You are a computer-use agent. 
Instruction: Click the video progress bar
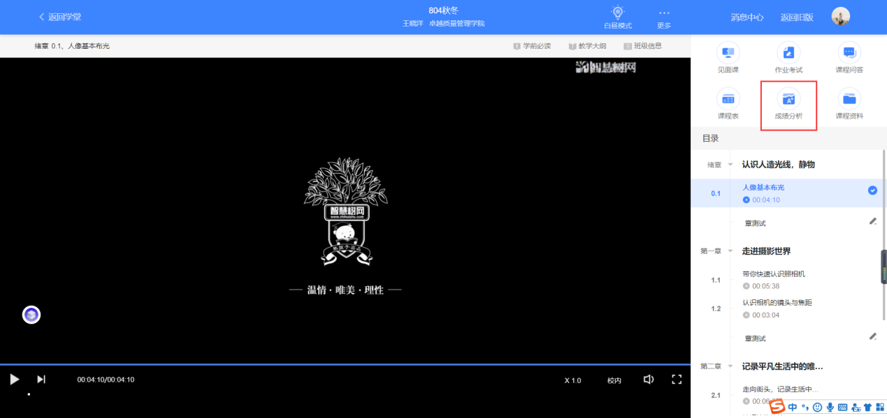click(345, 364)
